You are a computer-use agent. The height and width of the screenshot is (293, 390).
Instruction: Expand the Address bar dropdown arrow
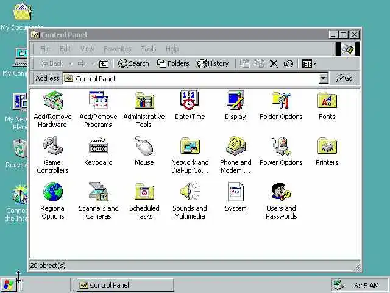(323, 79)
